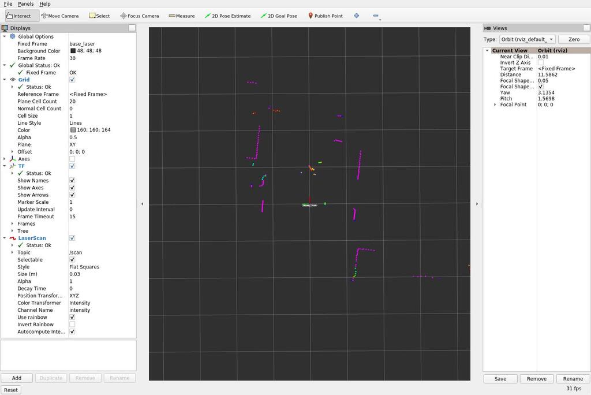Open the Panels menu
Viewport: 591px width, 395px height.
[x=25, y=4]
